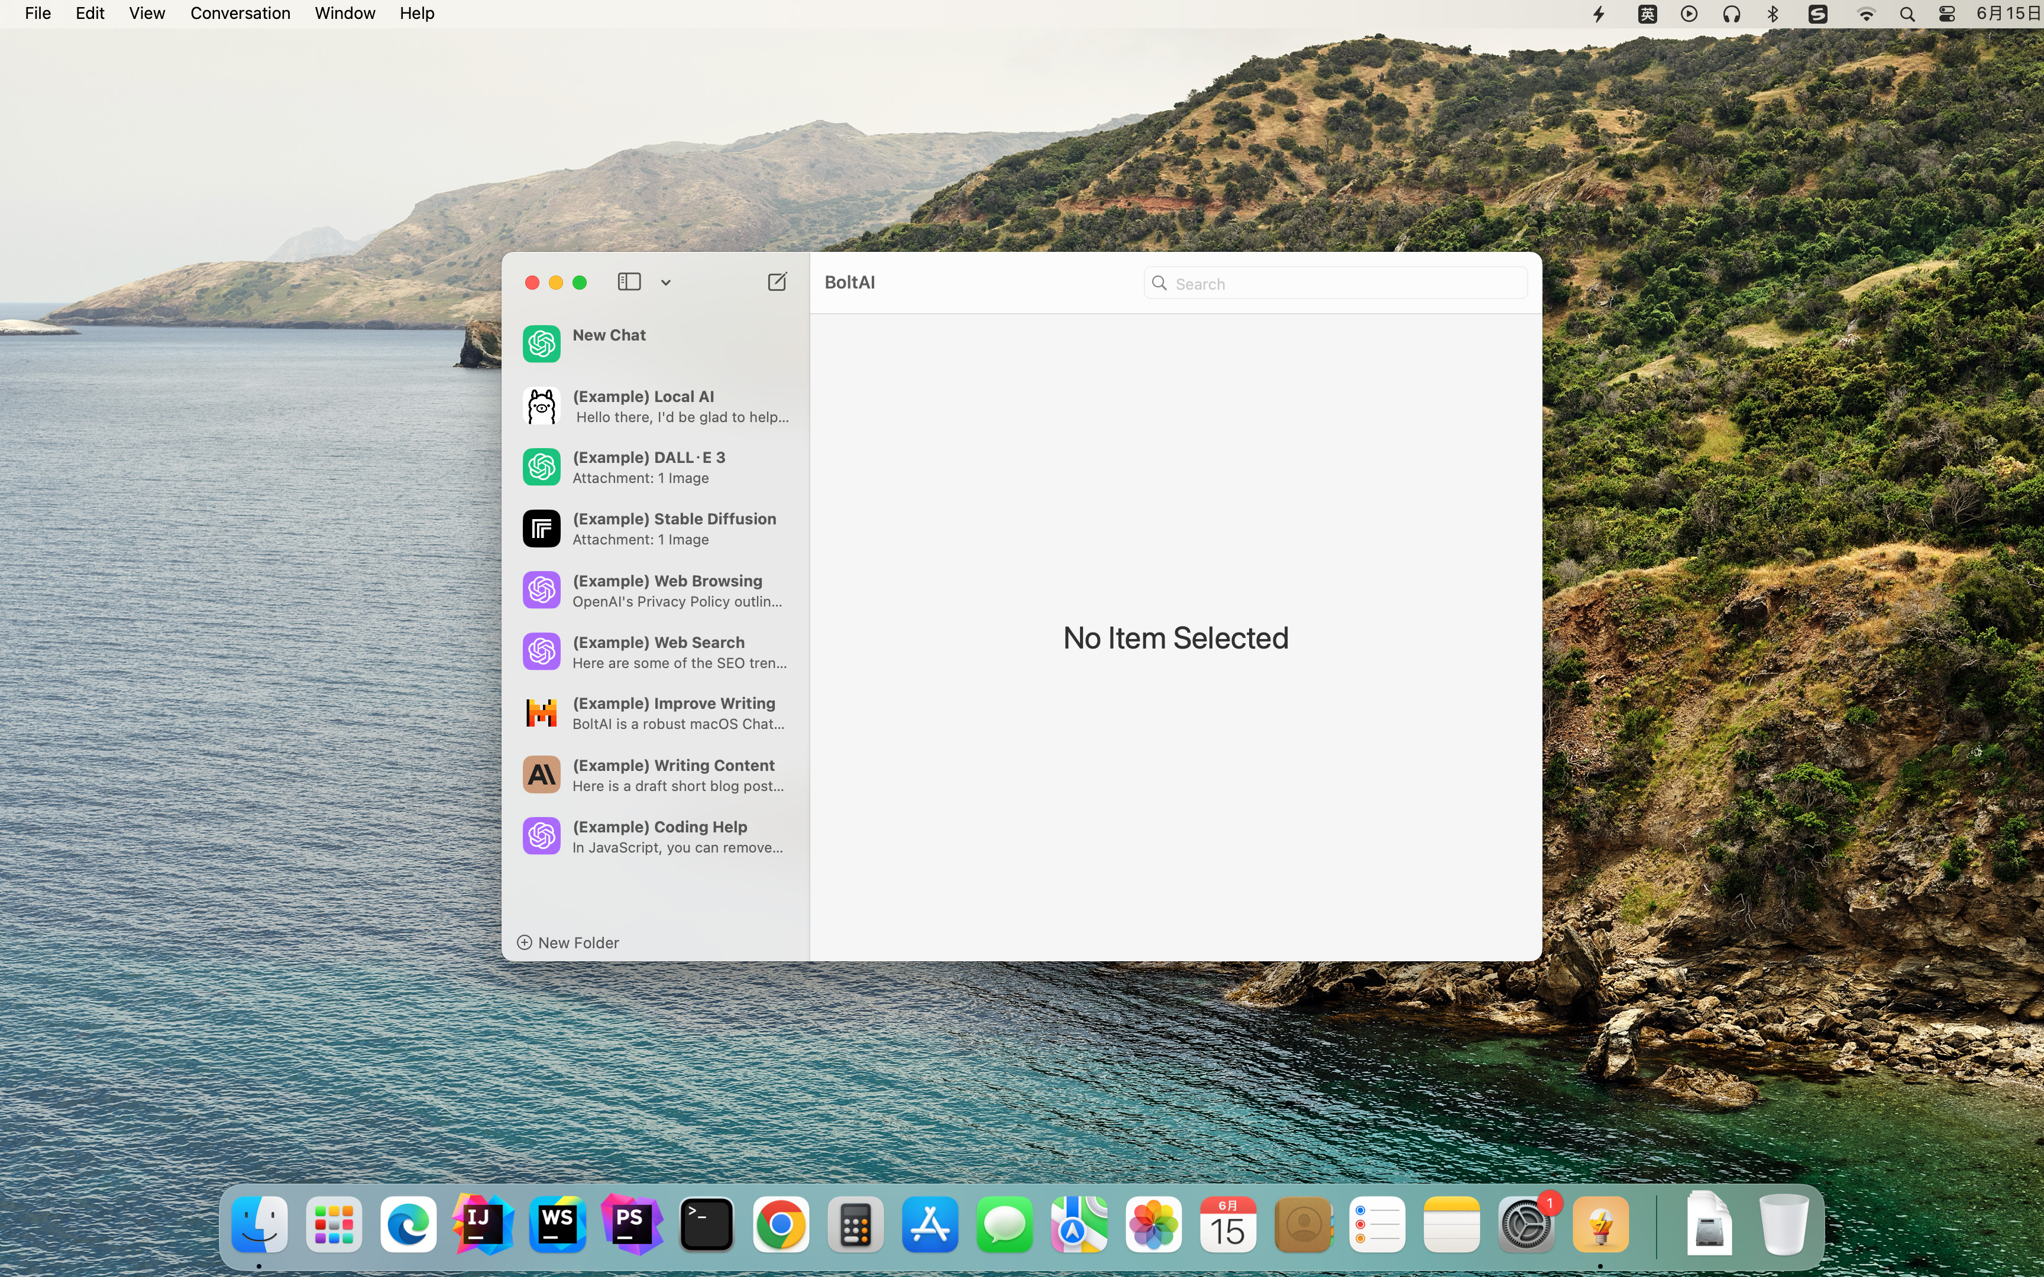The image size is (2044, 1277).
Task: Focus the Search field in BoltAI
Action: pos(1335,284)
